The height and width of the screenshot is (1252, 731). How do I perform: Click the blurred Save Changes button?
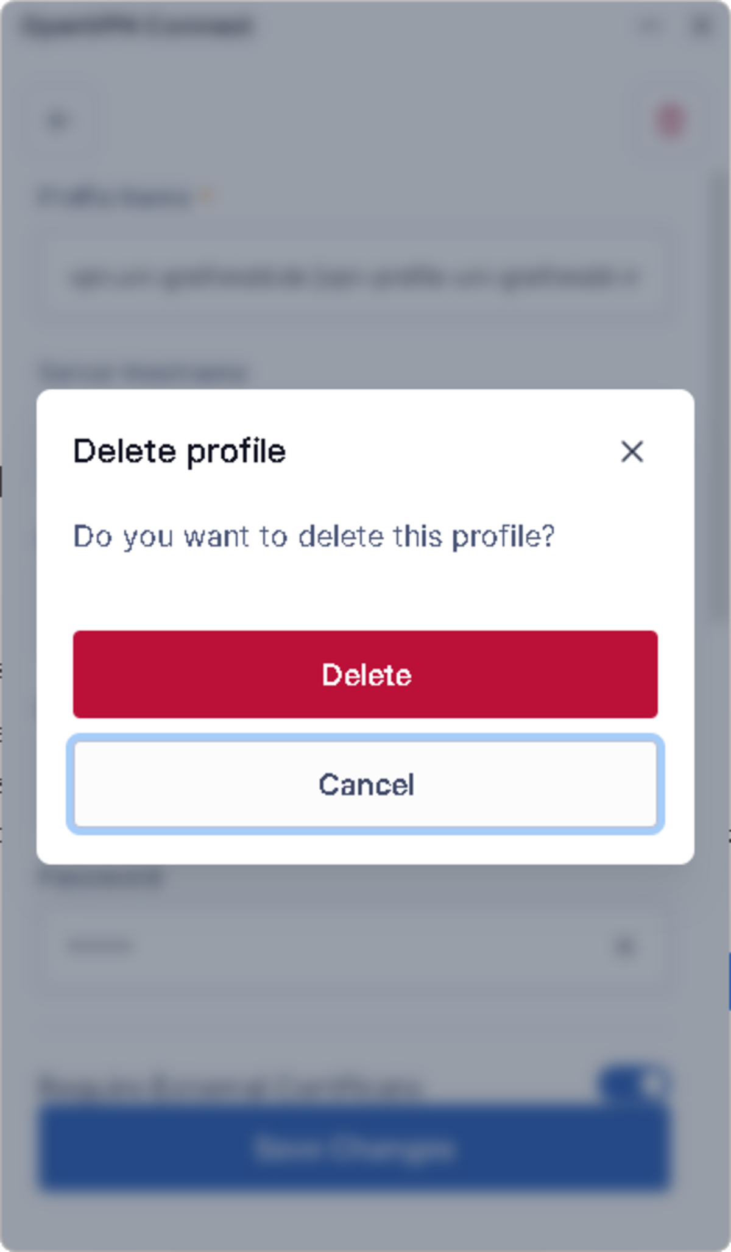355,1148
